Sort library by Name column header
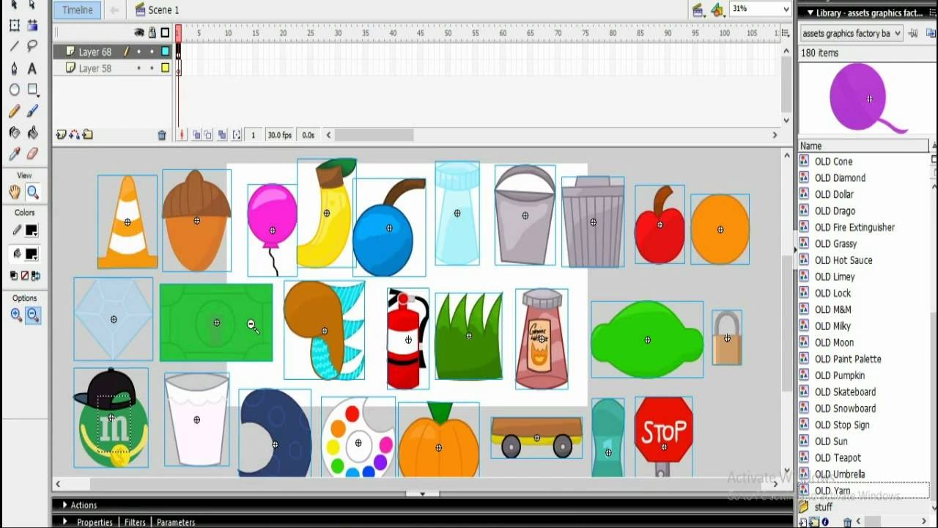The width and height of the screenshot is (938, 528). 864,146
